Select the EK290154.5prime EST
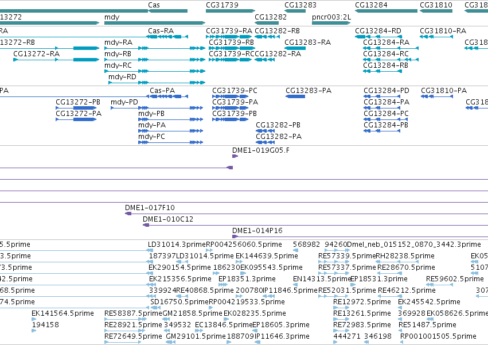Image resolution: width=488 pixels, height=345 pixels. 151,273
